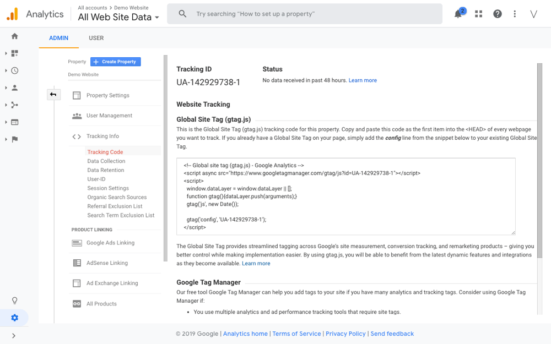Open the Terms of Service link

[296, 334]
